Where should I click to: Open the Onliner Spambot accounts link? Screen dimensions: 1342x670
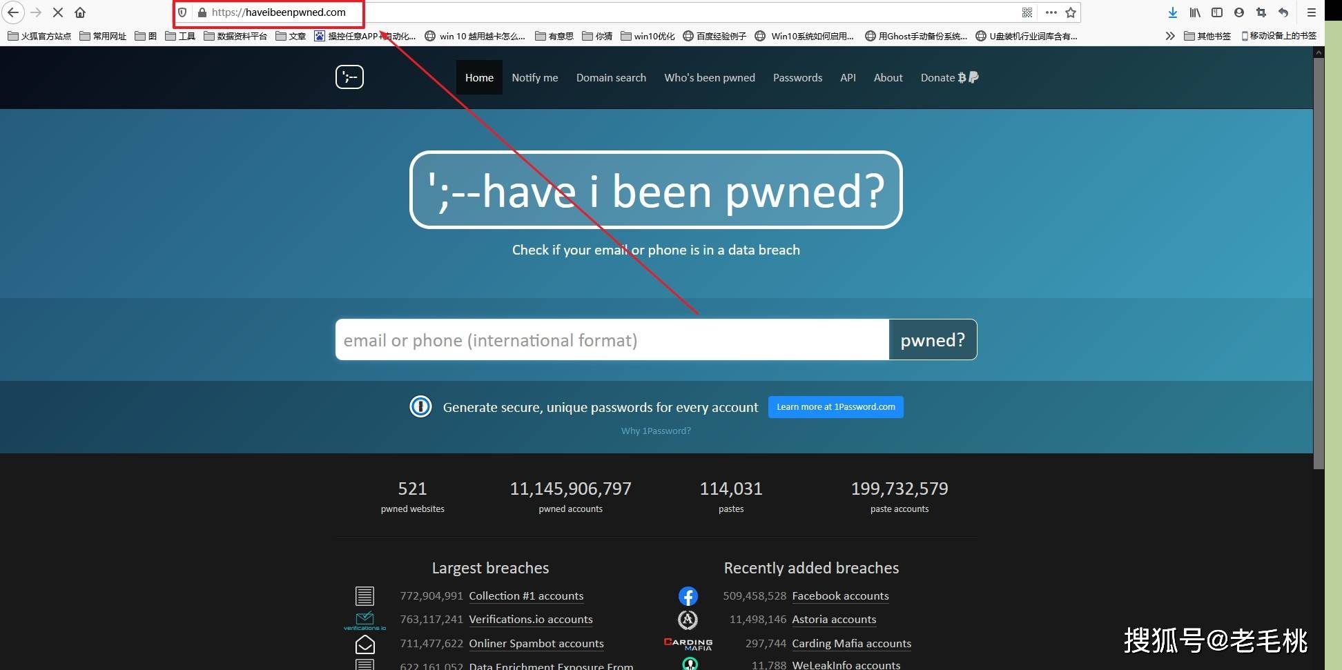536,644
